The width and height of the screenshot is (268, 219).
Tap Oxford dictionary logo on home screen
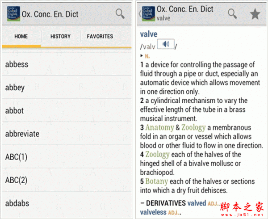pyautogui.click(x=14, y=14)
